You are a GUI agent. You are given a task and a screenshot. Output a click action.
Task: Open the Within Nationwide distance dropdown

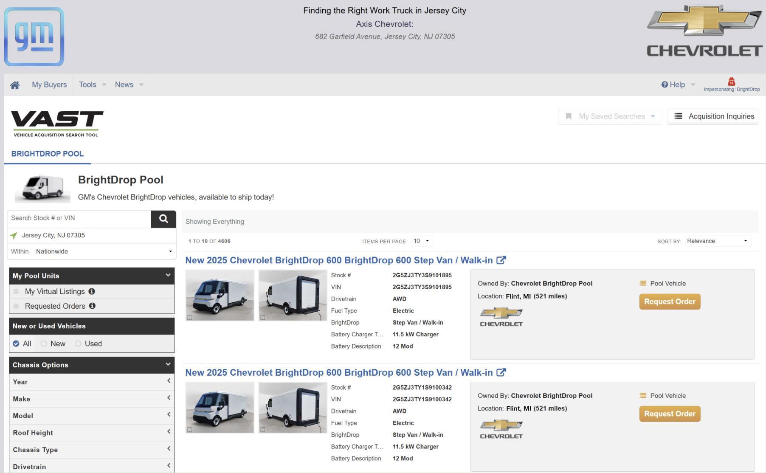[x=104, y=251]
